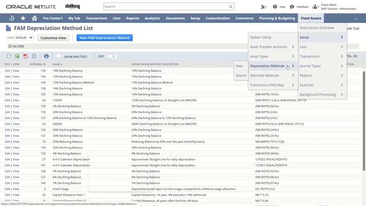This screenshot has height=206, width=366.
Task: Print the list using printer icon
Action: point(46,56)
